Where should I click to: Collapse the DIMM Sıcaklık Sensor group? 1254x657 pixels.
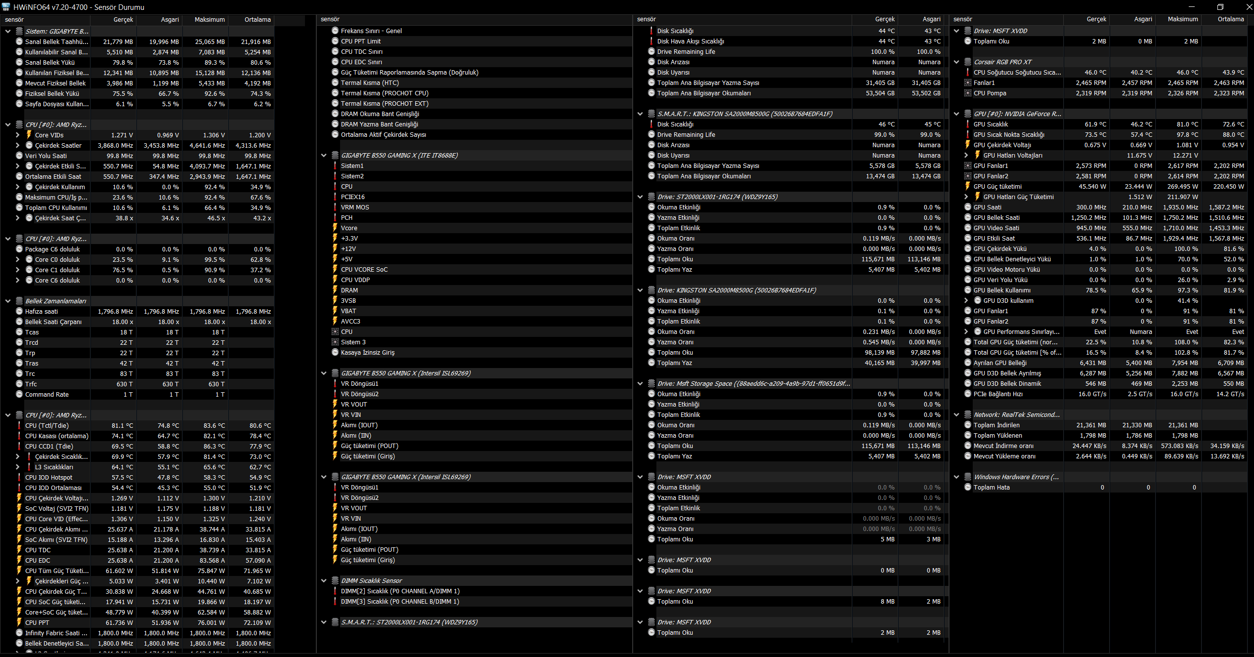(324, 580)
